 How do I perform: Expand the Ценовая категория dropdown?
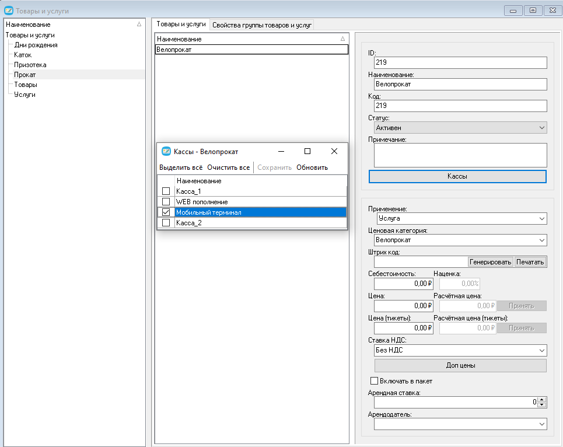coord(542,240)
